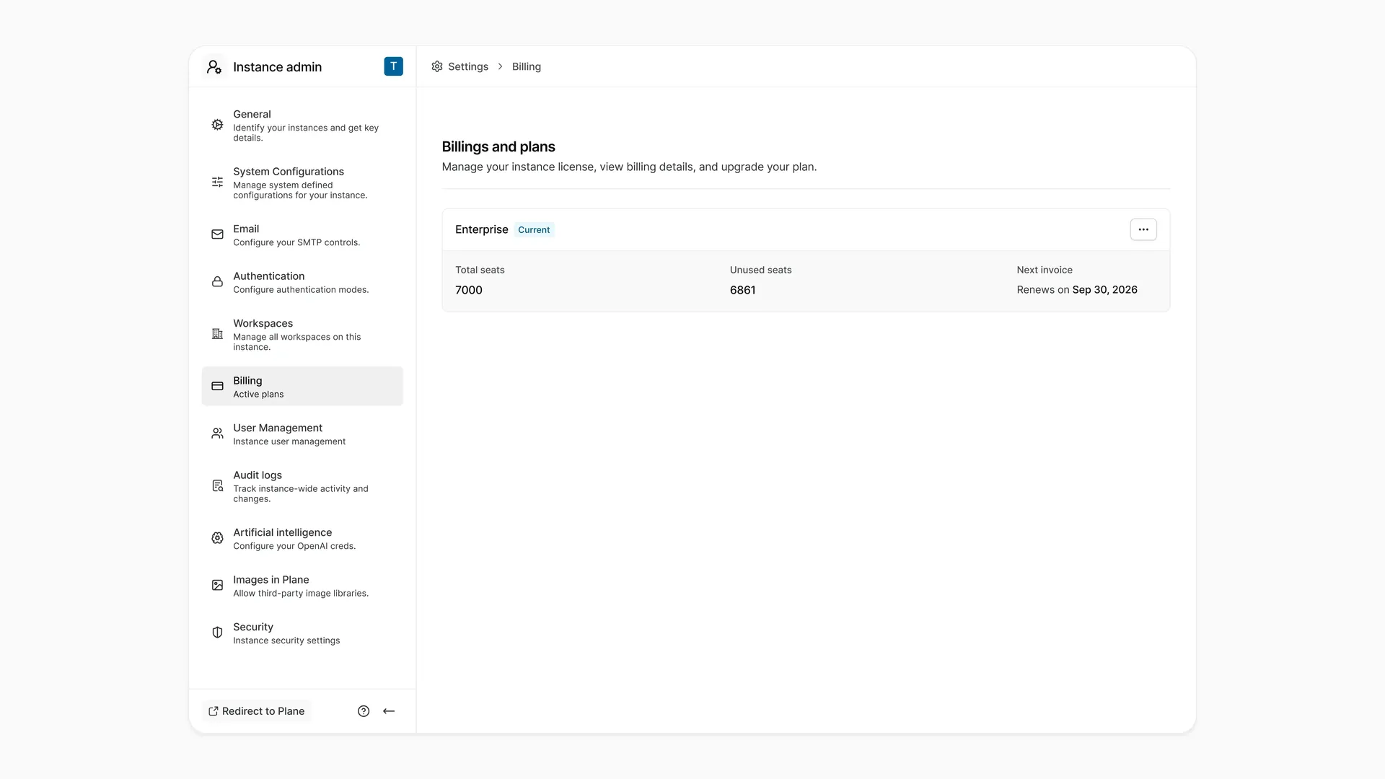
Task: Click the Artificial intelligence icon
Action: pos(217,538)
